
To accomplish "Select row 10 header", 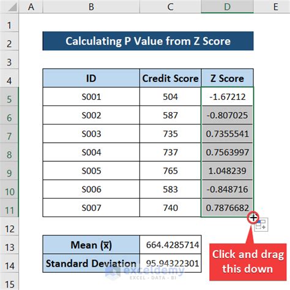I will (x=9, y=189).
